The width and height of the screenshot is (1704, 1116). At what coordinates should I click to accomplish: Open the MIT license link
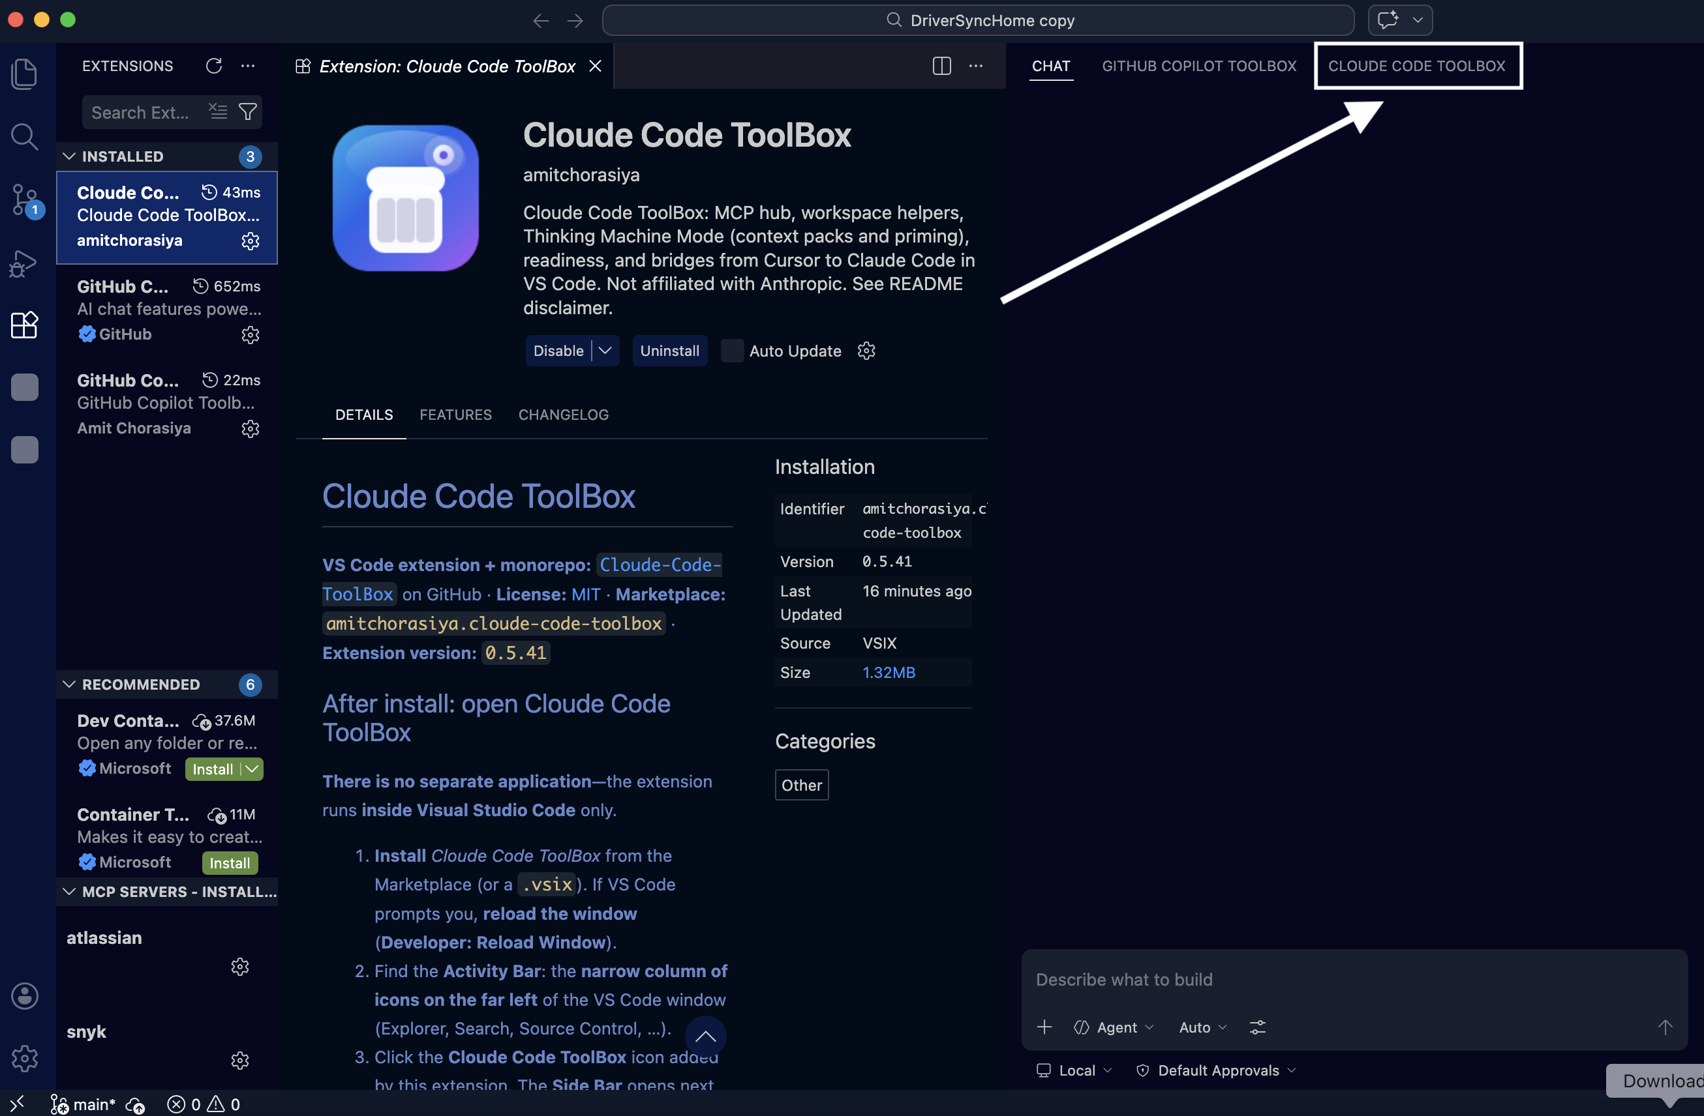[586, 594]
